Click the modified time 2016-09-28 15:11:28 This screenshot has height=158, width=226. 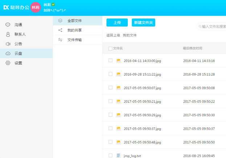199,74
